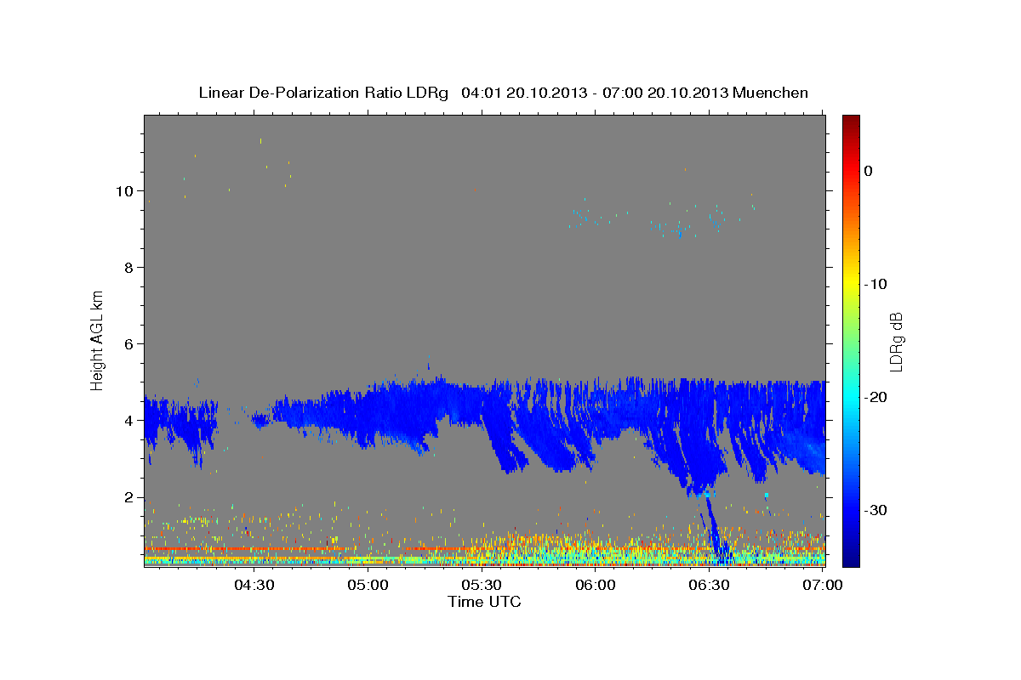Click 'Muenchen' in the plot title
The width and height of the screenshot is (1021, 680).
(x=771, y=93)
